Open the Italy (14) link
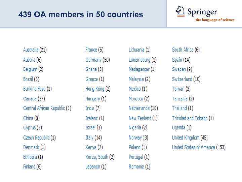 click(93, 138)
